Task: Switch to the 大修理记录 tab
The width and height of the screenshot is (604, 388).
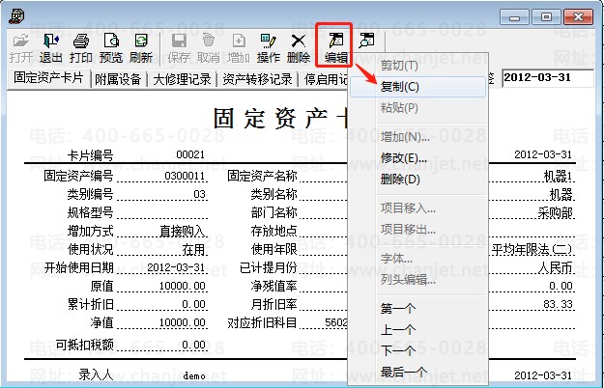Action: (x=182, y=79)
